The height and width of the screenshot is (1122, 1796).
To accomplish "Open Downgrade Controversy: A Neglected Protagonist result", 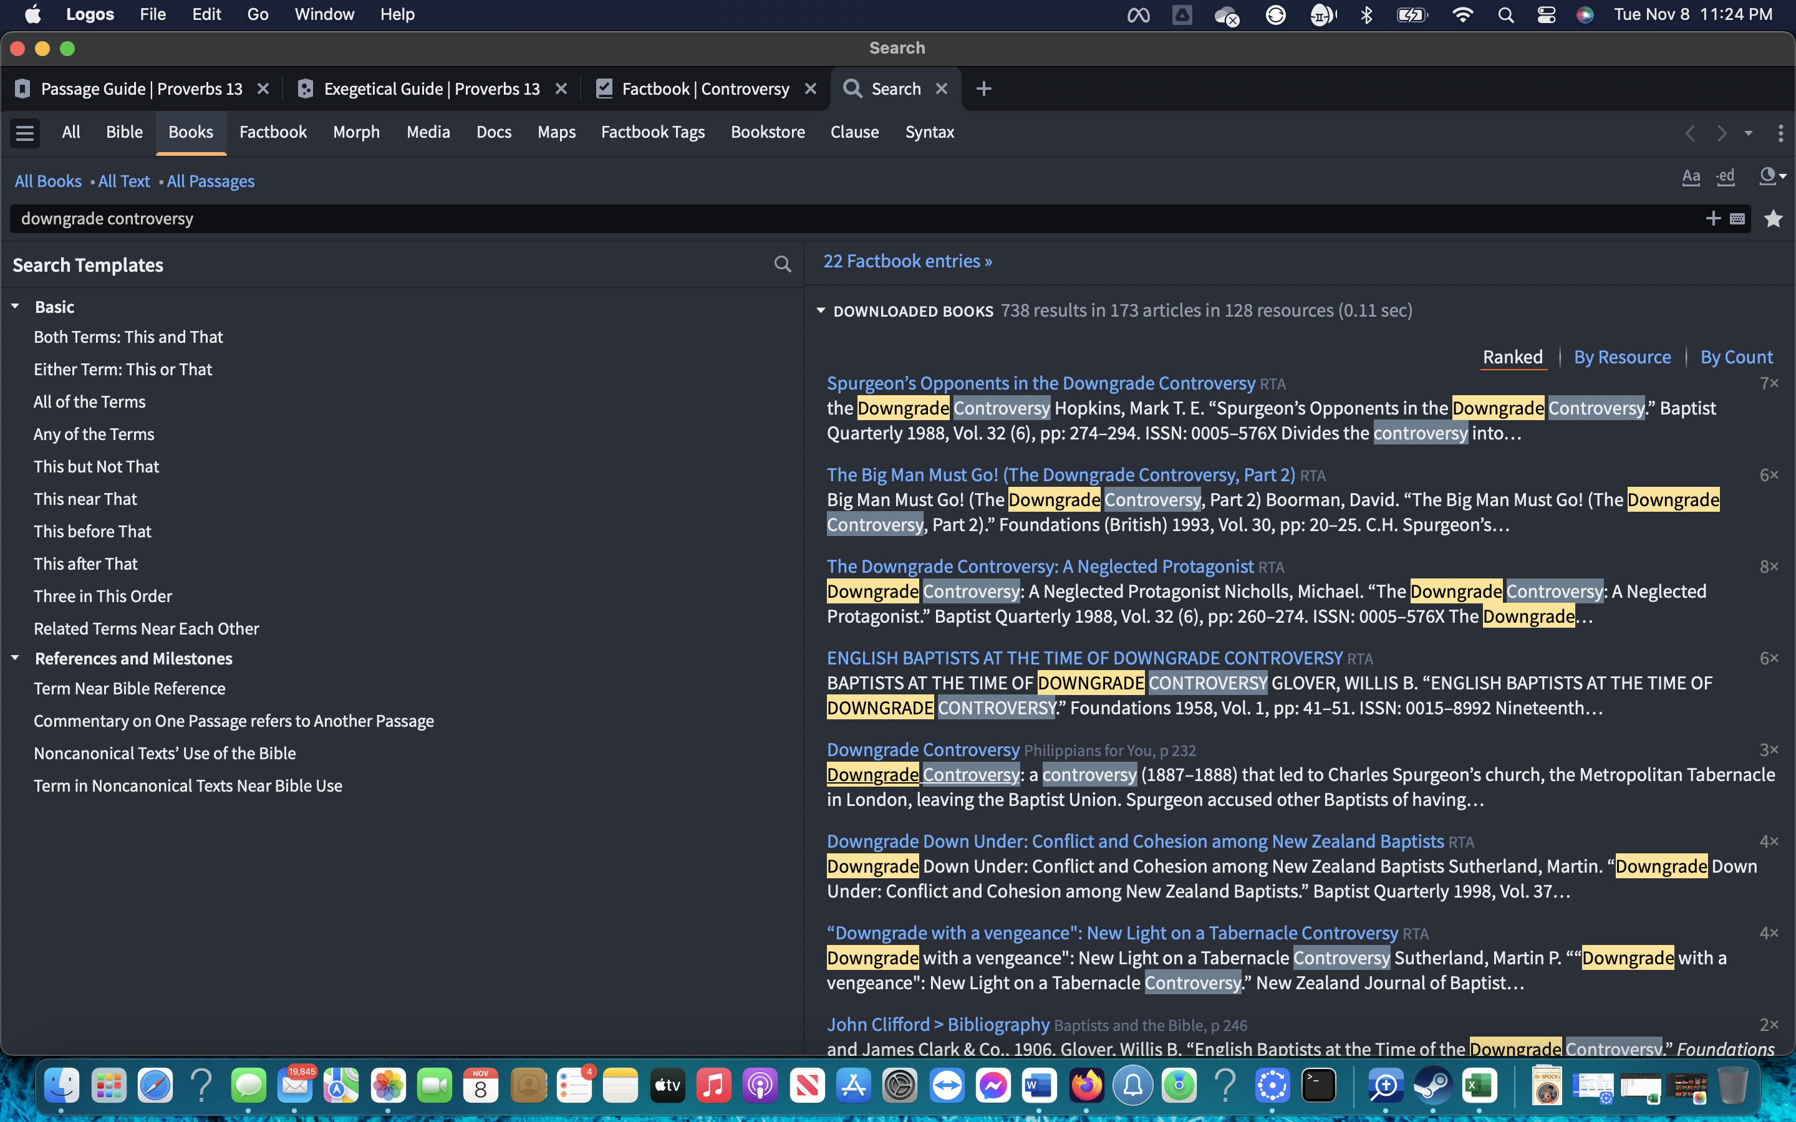I will [x=1040, y=567].
